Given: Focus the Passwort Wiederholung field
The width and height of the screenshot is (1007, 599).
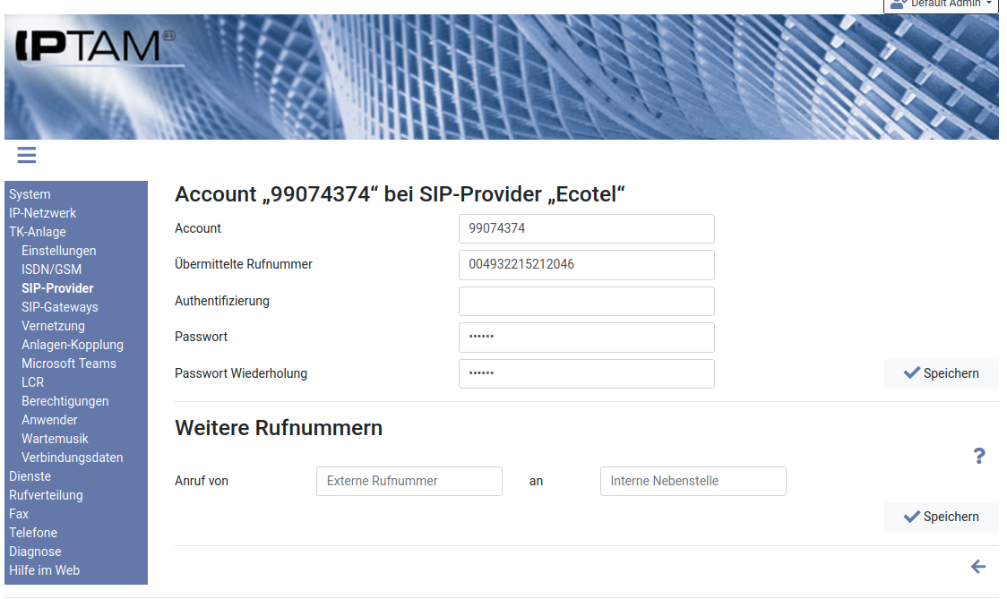Looking at the screenshot, I should click(x=586, y=373).
